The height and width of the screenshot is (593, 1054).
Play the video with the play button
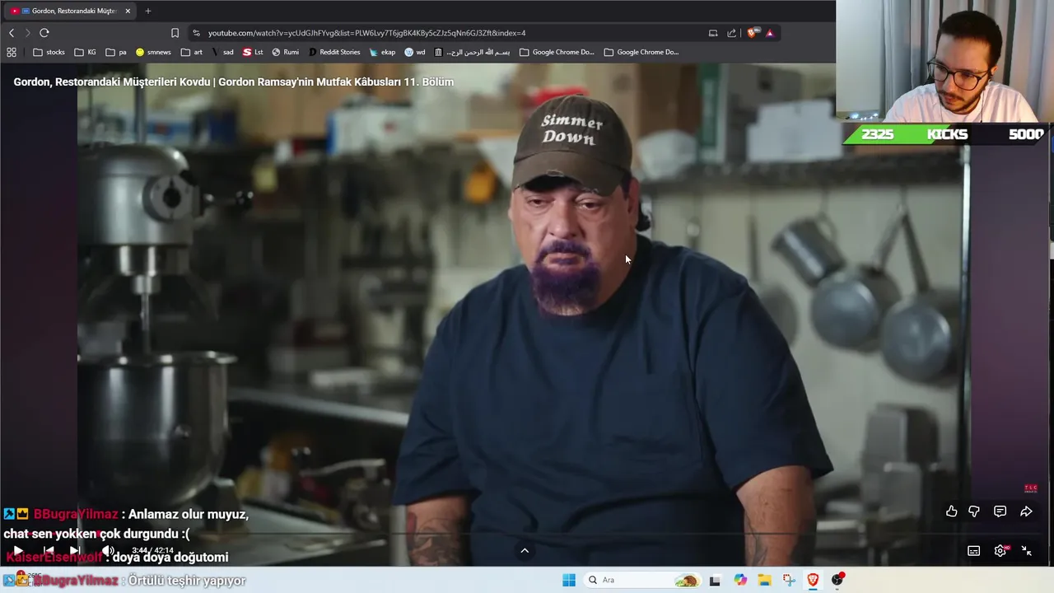click(x=18, y=550)
